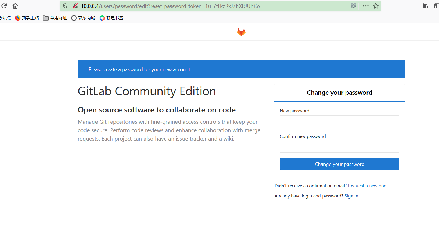The width and height of the screenshot is (439, 241).
Task: Click the 'New password' label
Action: click(294, 111)
